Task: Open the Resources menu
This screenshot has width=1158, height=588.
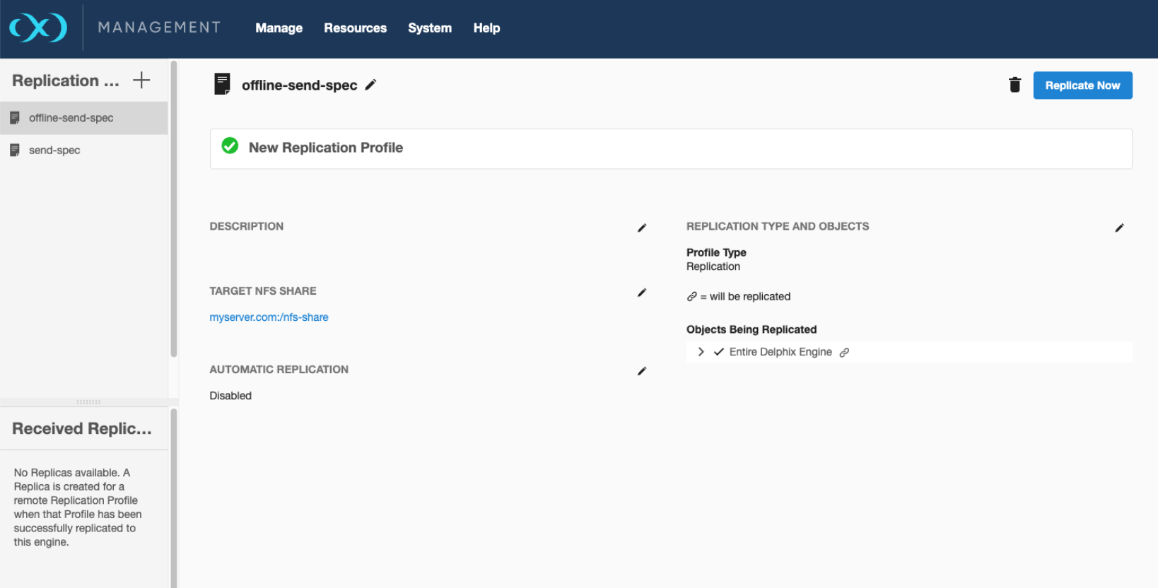Action: pyautogui.click(x=355, y=28)
